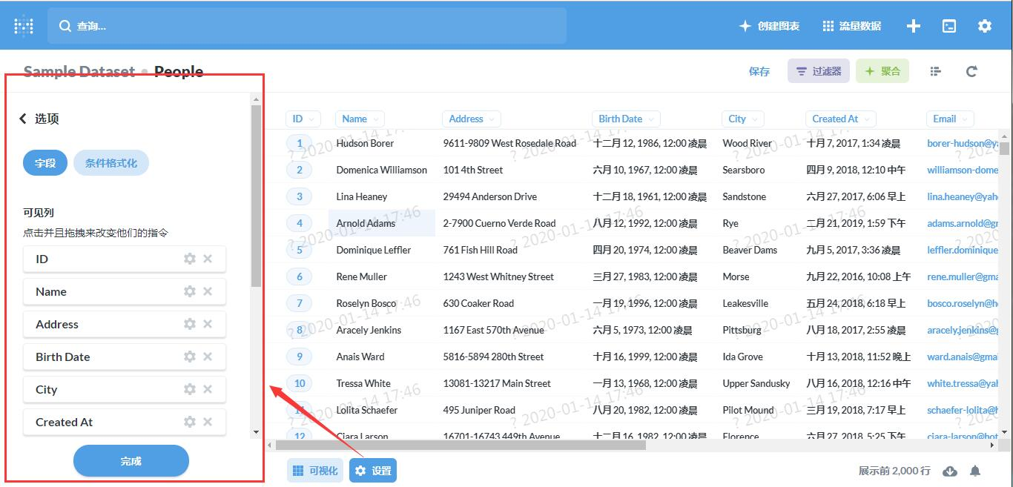Click the horizontal table scrollbar thumb
1013x487 pixels.
(461, 445)
